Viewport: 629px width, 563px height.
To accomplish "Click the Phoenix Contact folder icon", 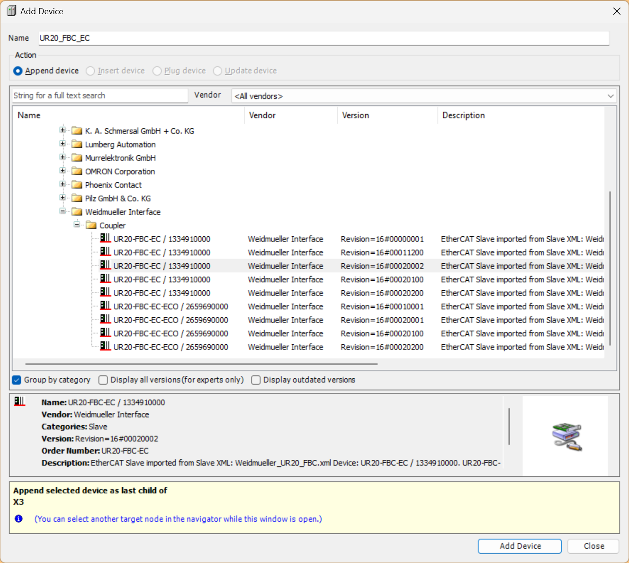I will click(77, 185).
